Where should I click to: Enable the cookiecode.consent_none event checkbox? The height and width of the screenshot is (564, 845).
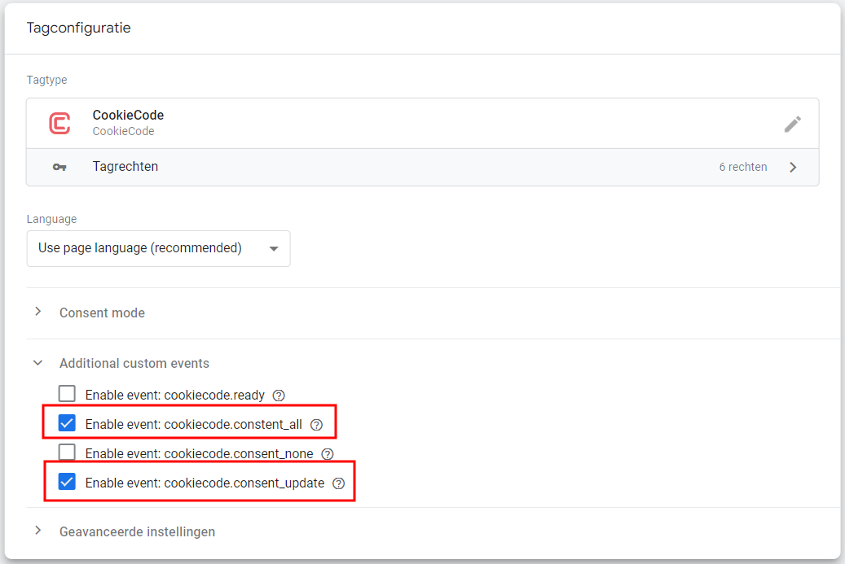tap(67, 452)
